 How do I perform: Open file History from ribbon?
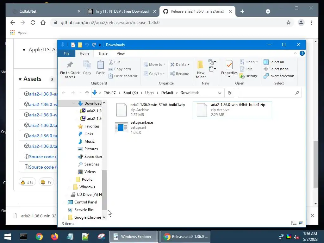248,76
